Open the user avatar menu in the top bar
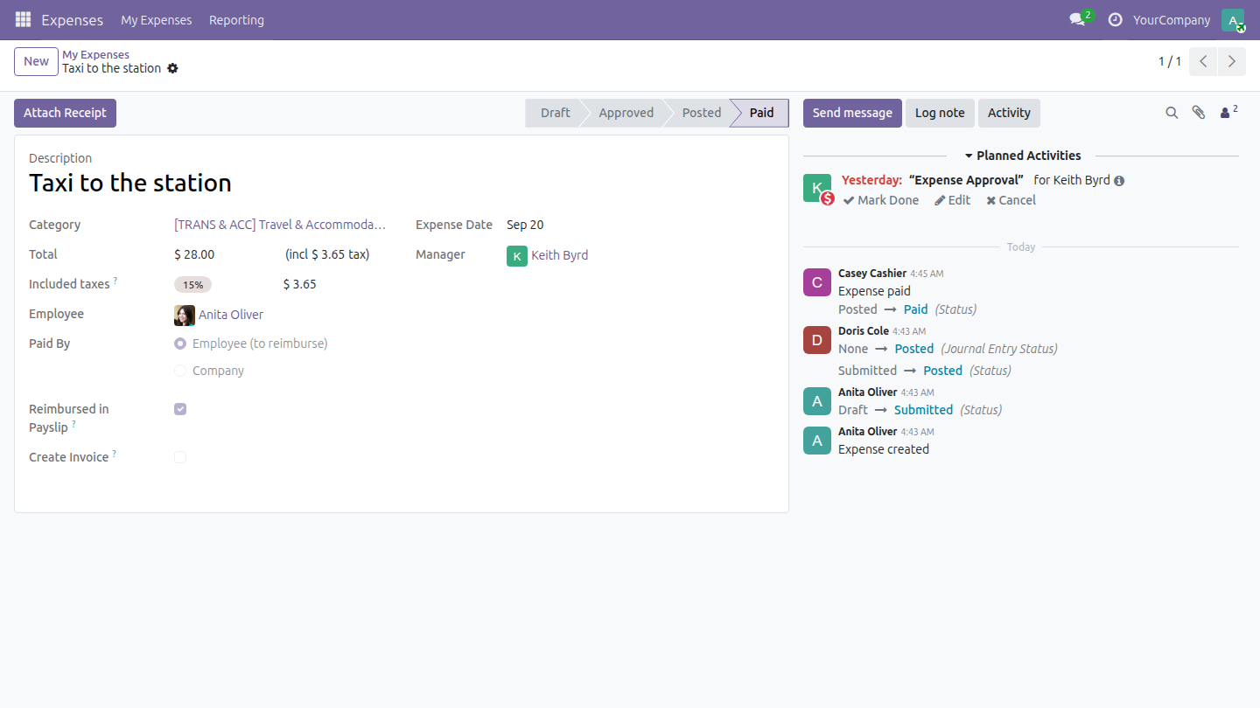This screenshot has height=708, width=1260. pyautogui.click(x=1233, y=20)
